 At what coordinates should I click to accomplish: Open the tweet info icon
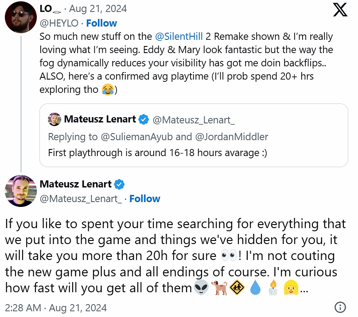tap(340, 306)
